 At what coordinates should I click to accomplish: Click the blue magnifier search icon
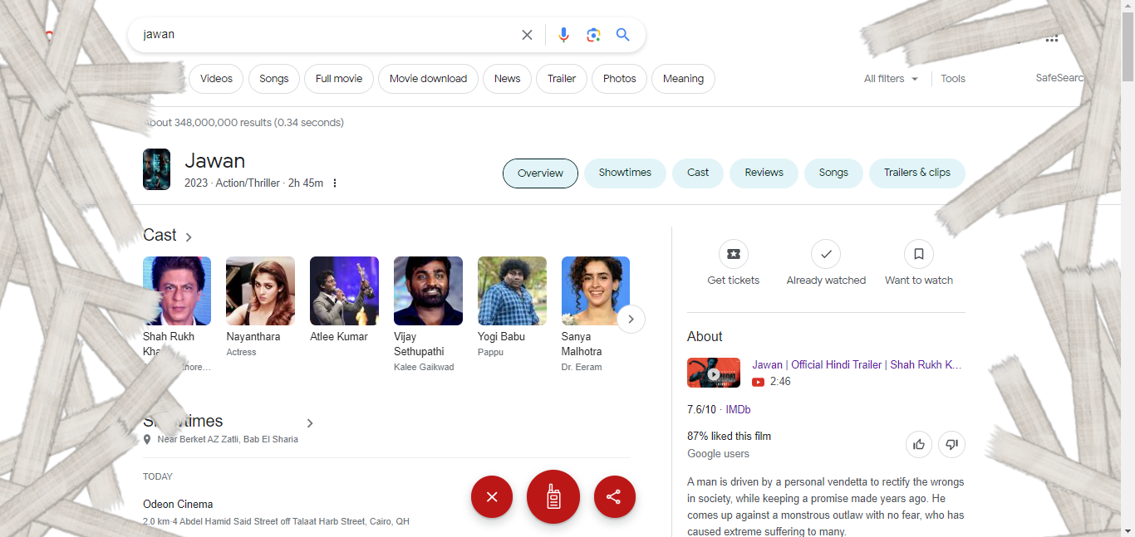[623, 35]
